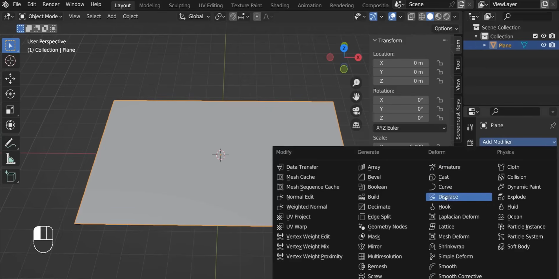The width and height of the screenshot is (559, 279).
Task: Open the Select menu in viewport header
Action: coord(94,16)
